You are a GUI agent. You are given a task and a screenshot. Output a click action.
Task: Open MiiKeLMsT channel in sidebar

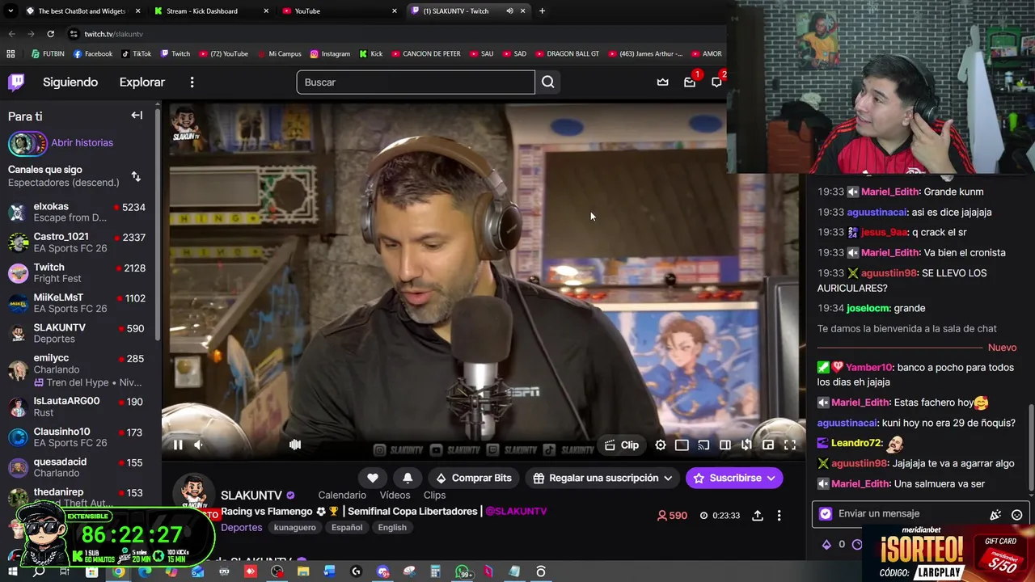coord(79,302)
